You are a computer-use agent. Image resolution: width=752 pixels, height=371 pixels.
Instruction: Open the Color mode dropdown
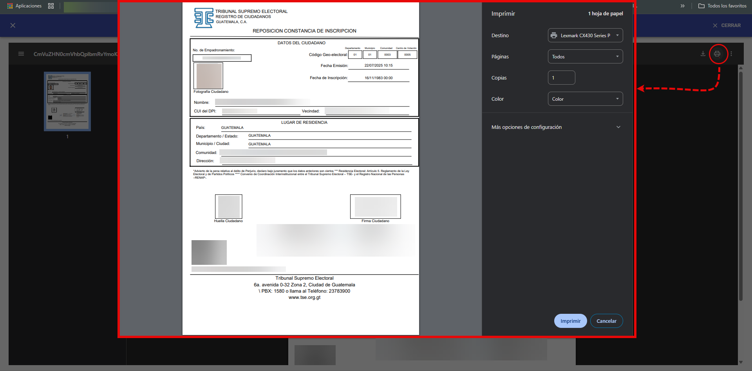[x=585, y=99]
